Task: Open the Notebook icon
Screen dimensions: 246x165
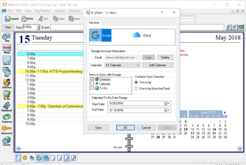Action: click(7, 107)
